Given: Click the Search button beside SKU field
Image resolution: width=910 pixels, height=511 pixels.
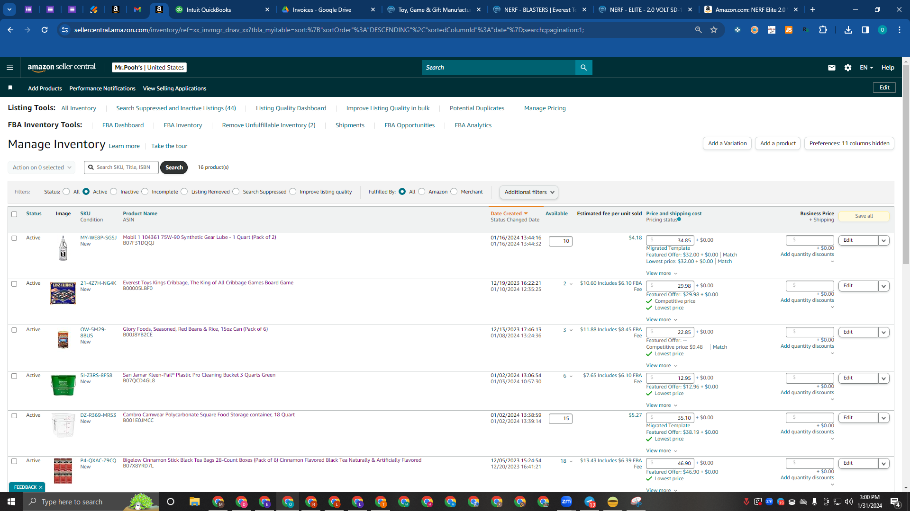Looking at the screenshot, I should click(x=174, y=167).
